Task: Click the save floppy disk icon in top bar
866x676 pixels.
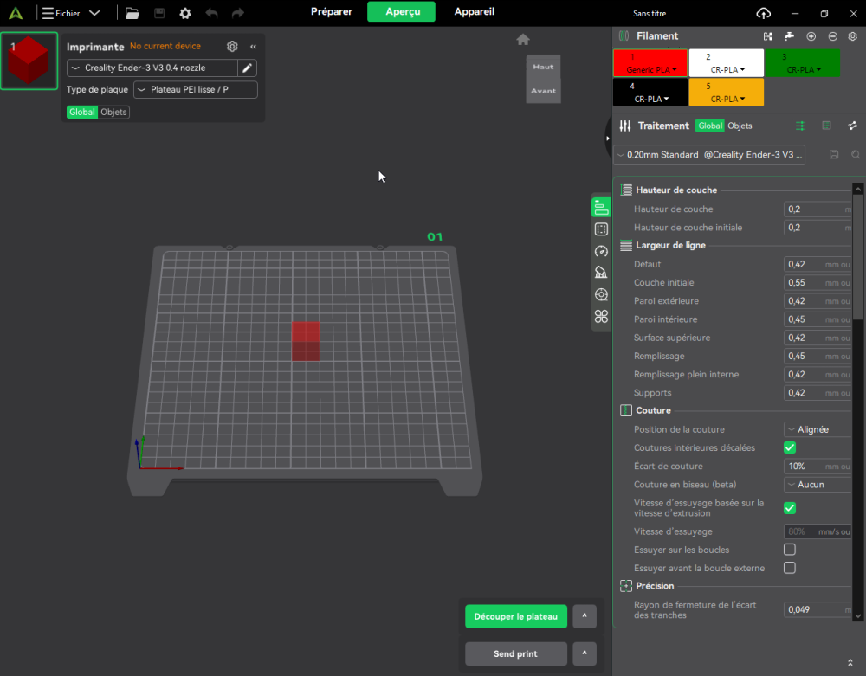Action: click(x=159, y=13)
